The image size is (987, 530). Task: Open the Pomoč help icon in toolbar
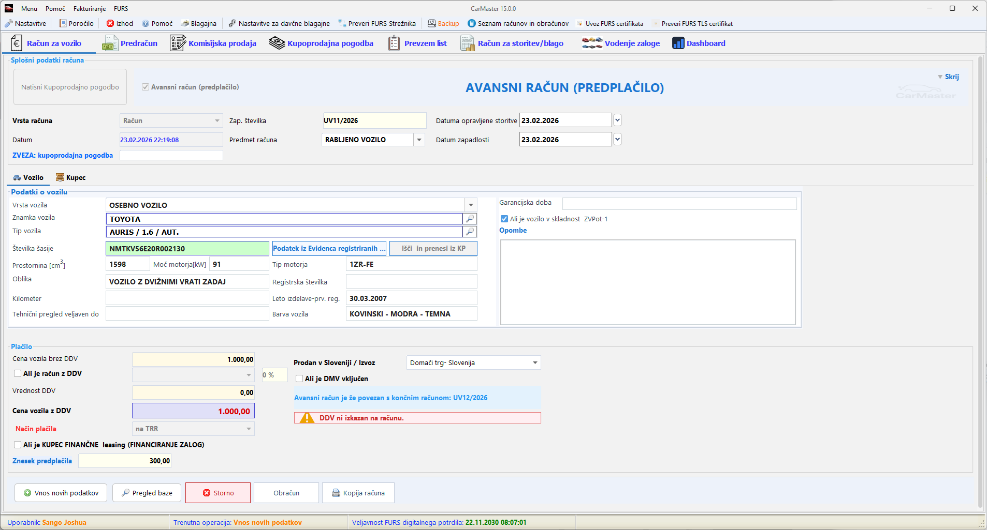(146, 23)
